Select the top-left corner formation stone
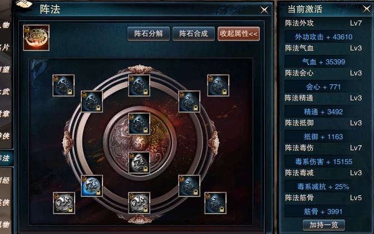This screenshot has width=374, height=234. [63, 85]
